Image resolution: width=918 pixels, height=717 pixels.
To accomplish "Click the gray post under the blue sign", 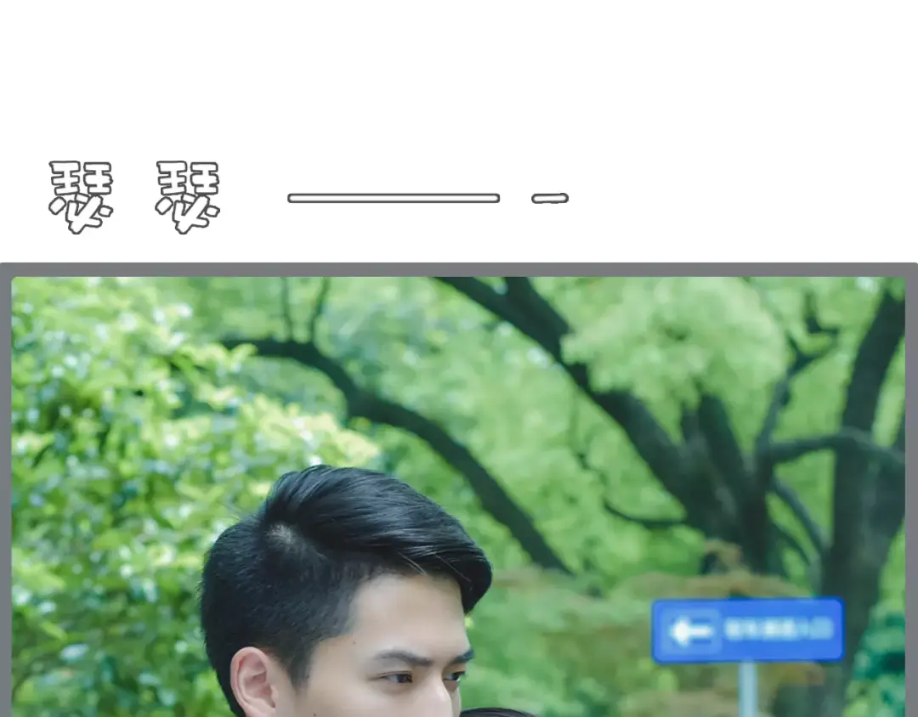I will click(x=747, y=688).
